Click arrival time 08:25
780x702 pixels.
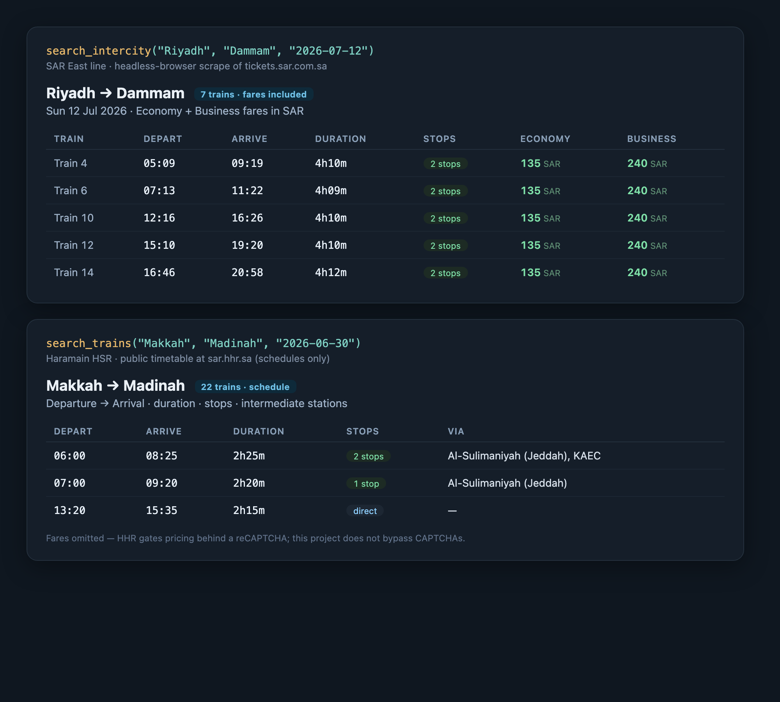(x=161, y=456)
